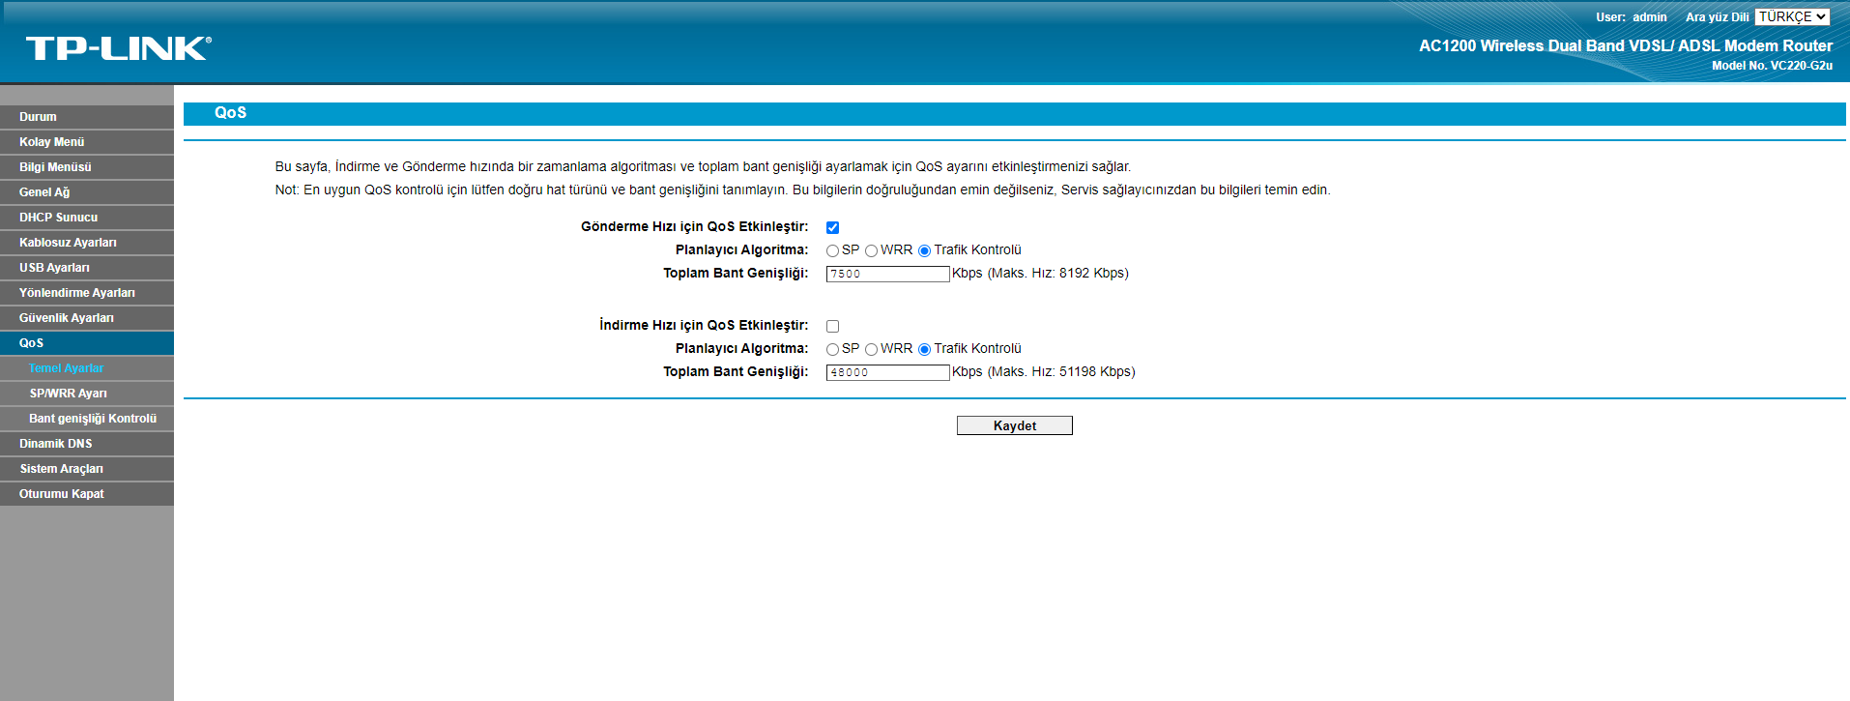Screen dimensions: 1850x701
Task: Open Kablosuz Ayarları
Action: tap(87, 243)
